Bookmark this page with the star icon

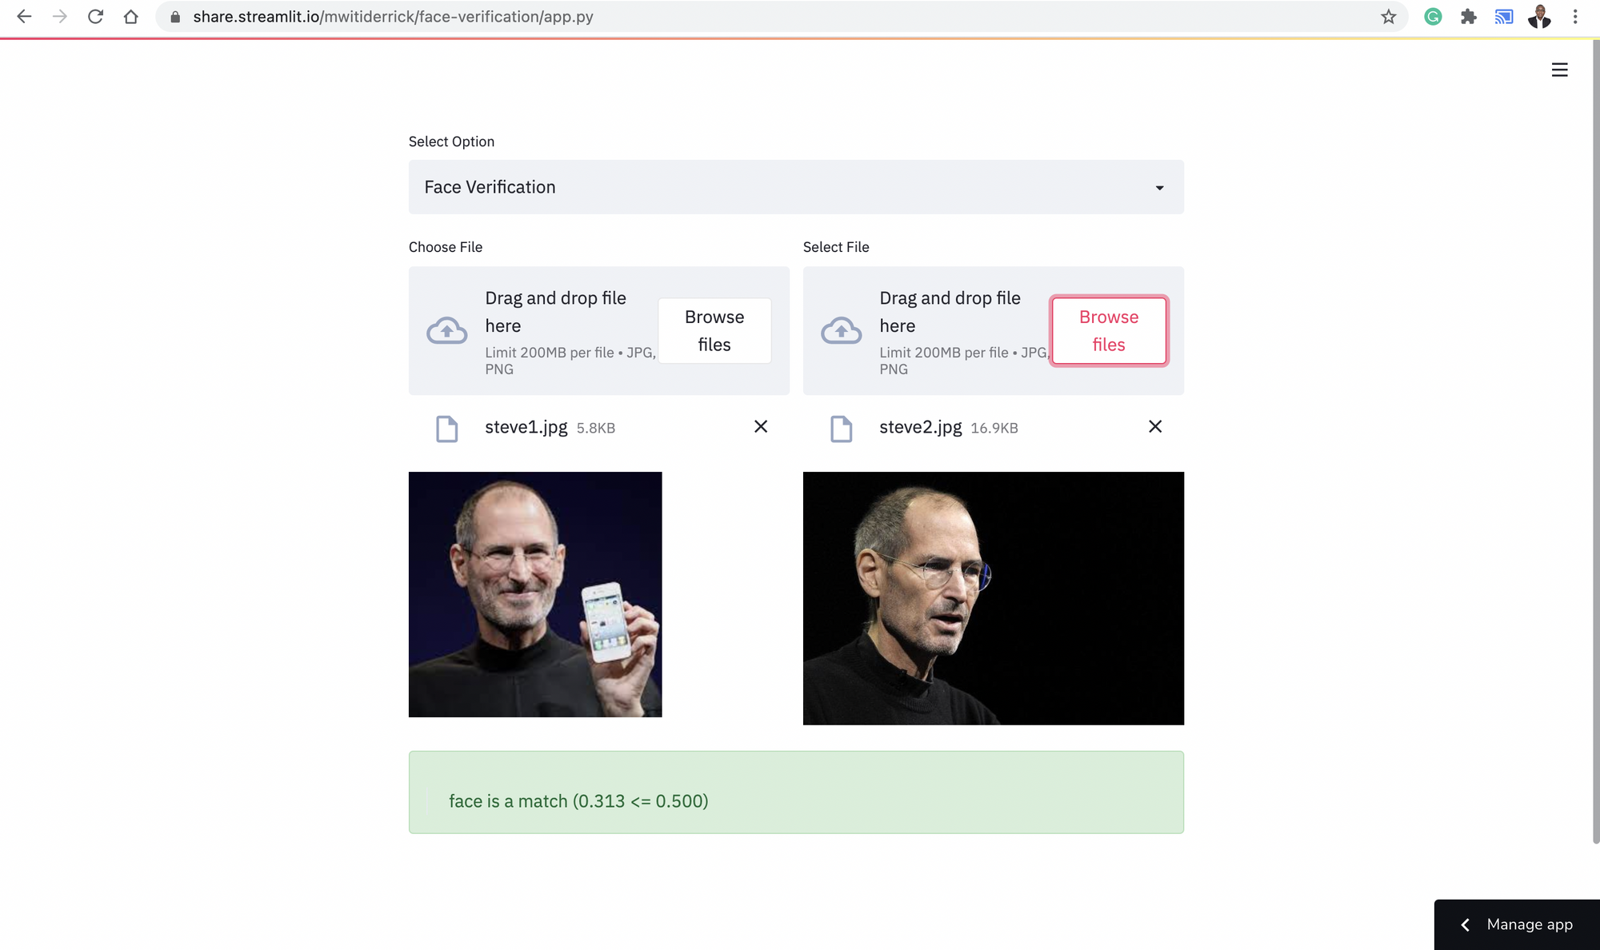[1388, 17]
